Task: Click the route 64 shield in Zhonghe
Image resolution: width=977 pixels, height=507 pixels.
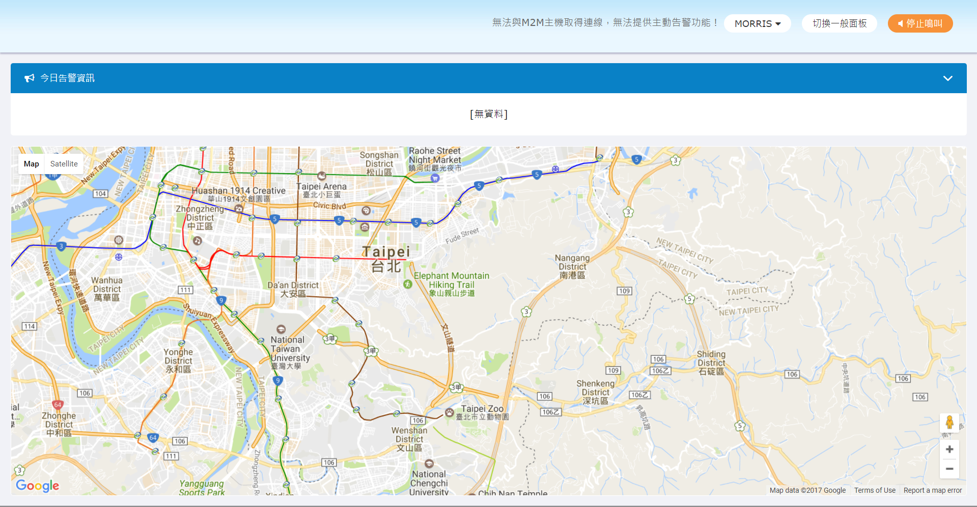Action: (153, 438)
